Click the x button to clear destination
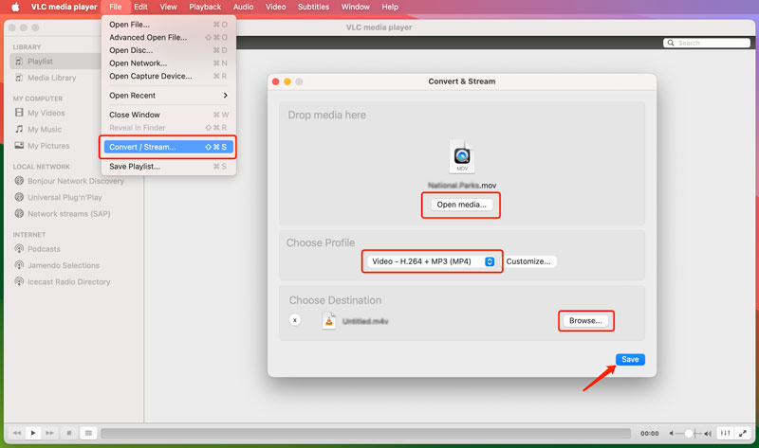This screenshot has width=759, height=448. pos(295,320)
